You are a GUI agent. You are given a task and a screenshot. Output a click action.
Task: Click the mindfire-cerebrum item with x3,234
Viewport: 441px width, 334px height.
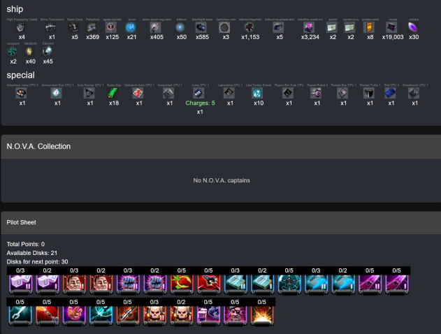click(309, 27)
